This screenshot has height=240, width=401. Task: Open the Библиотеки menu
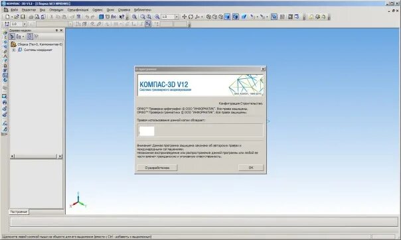point(143,10)
